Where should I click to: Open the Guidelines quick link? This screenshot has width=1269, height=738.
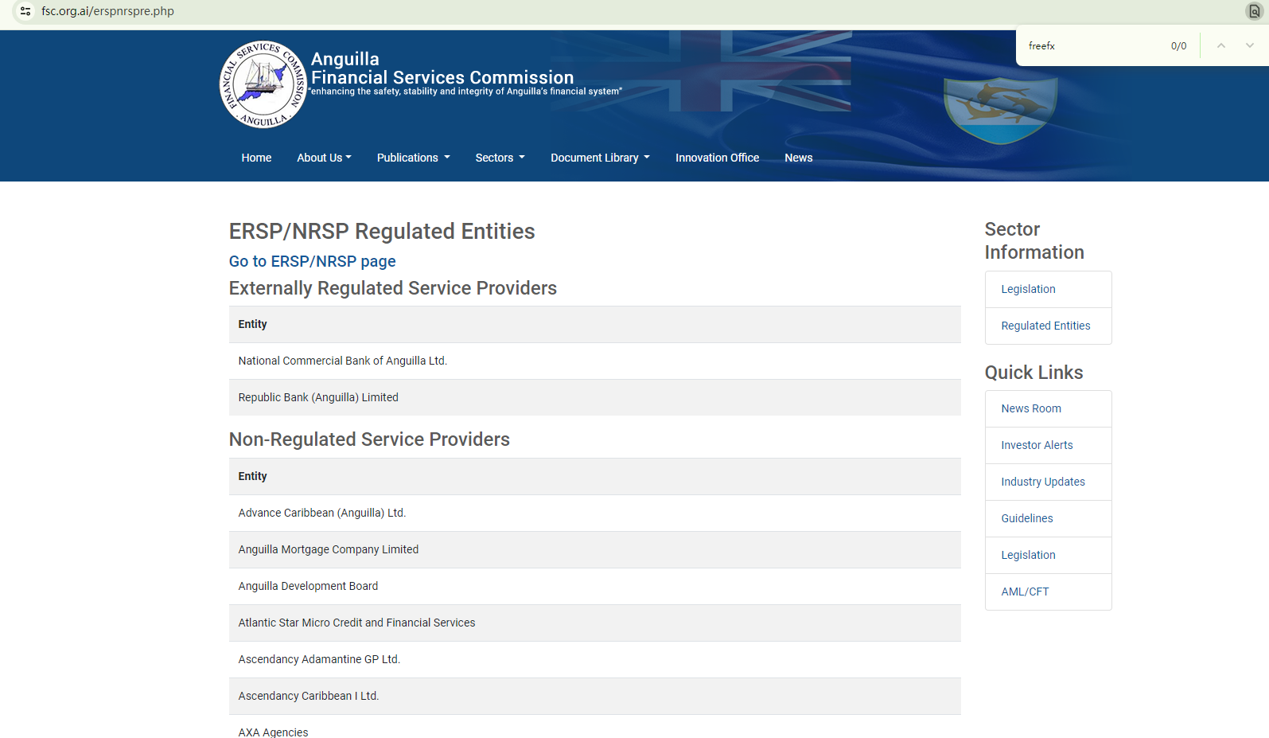click(x=1048, y=518)
